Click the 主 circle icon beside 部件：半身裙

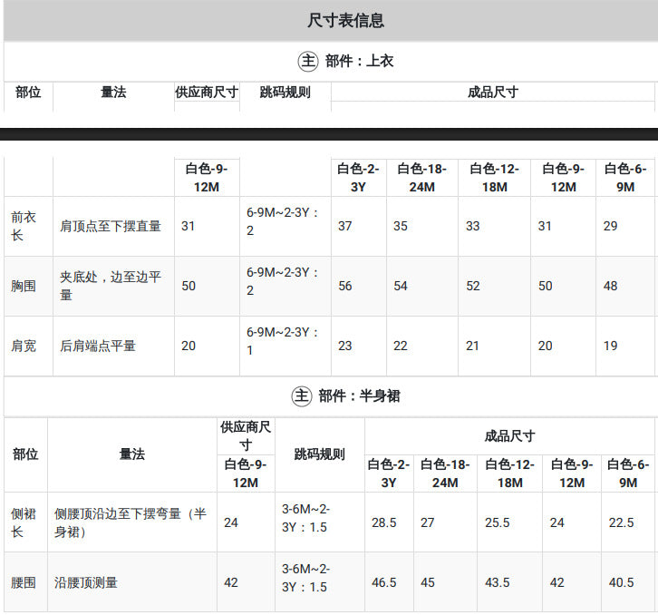(x=301, y=395)
